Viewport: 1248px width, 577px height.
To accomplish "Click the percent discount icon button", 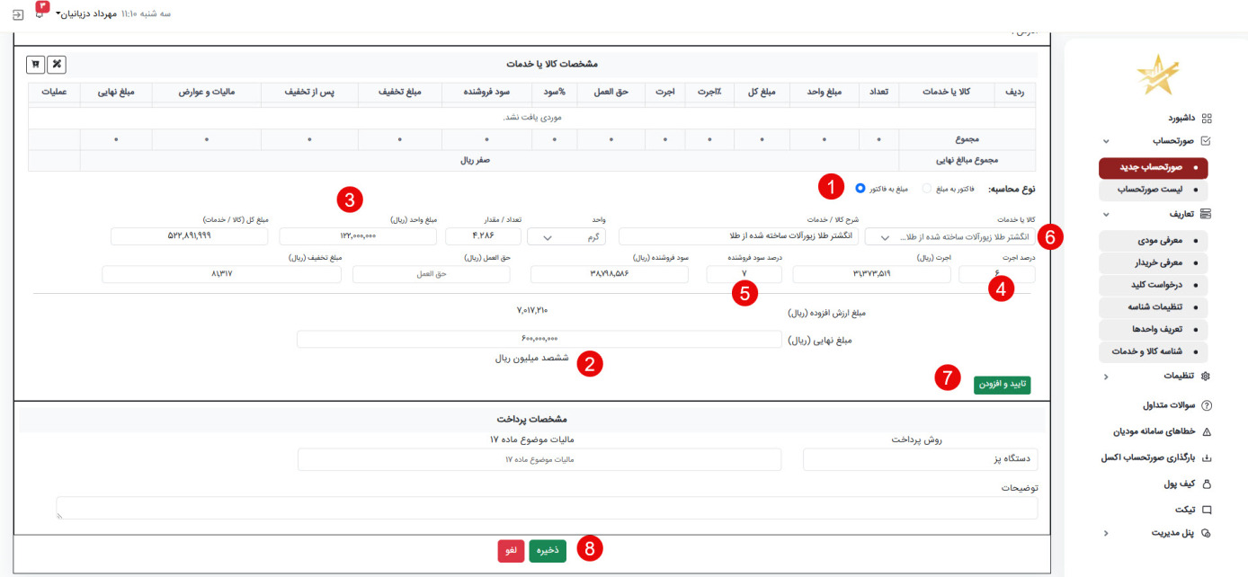I will click(x=56, y=65).
